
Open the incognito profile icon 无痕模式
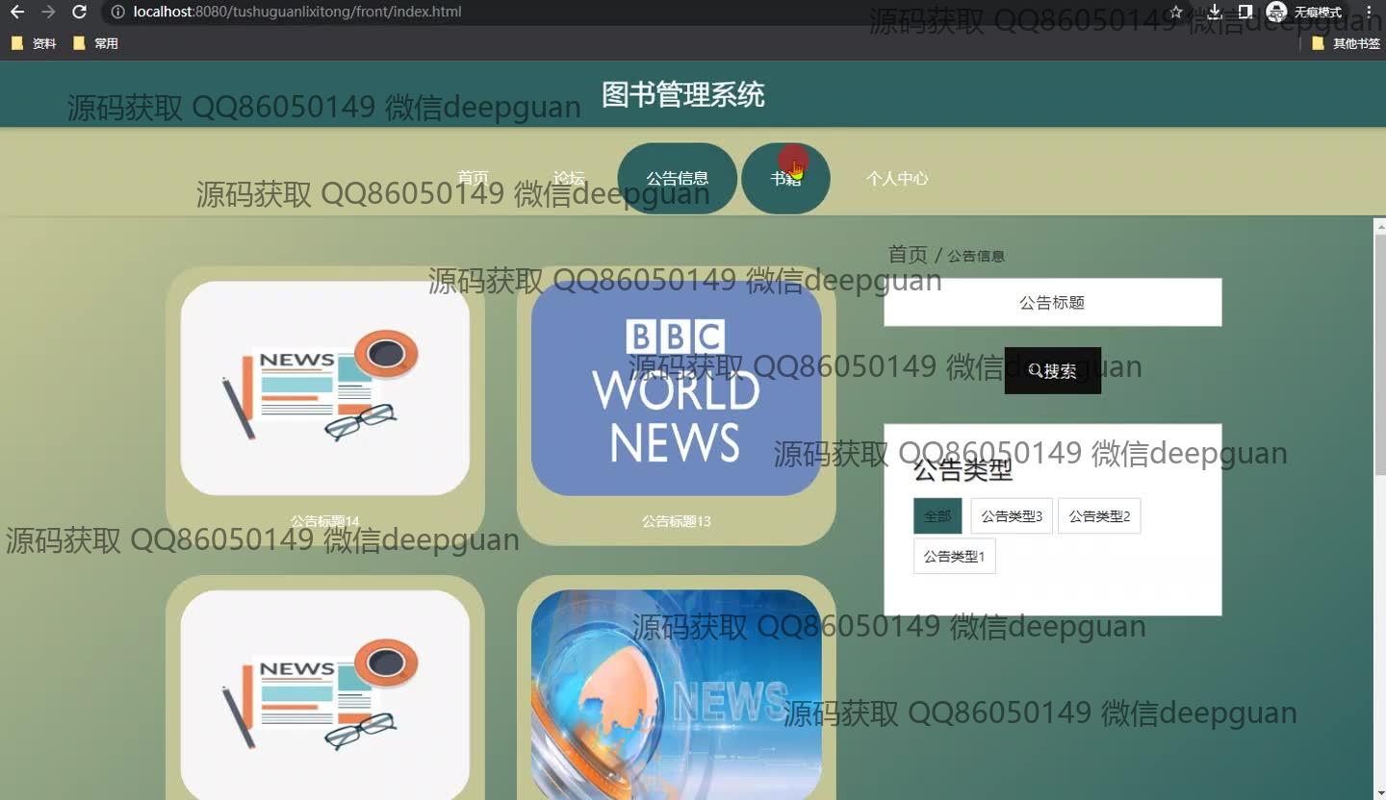pyautogui.click(x=1305, y=12)
